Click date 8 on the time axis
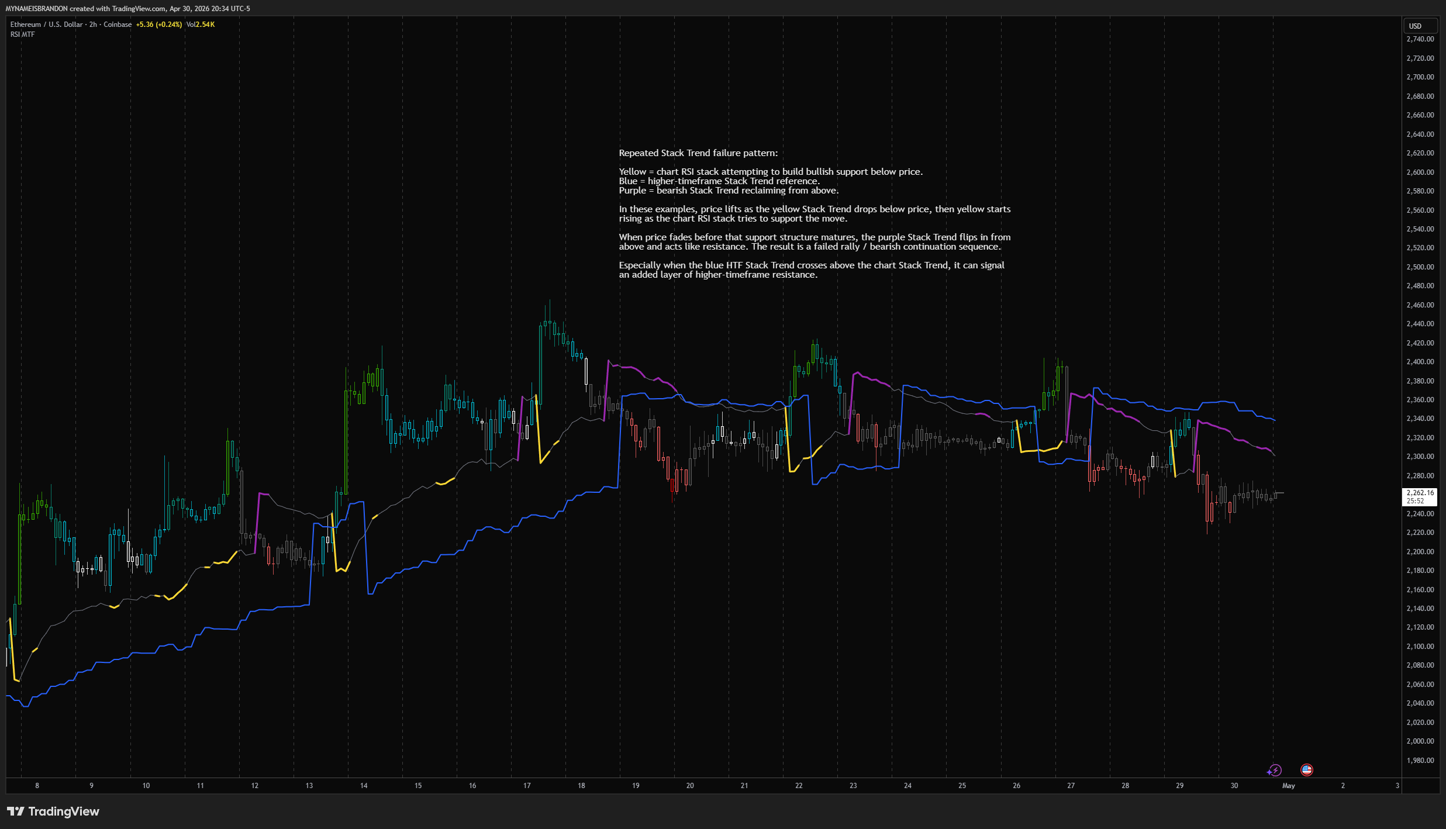 [37, 786]
